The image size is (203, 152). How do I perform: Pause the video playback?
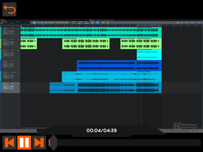pos(24,142)
